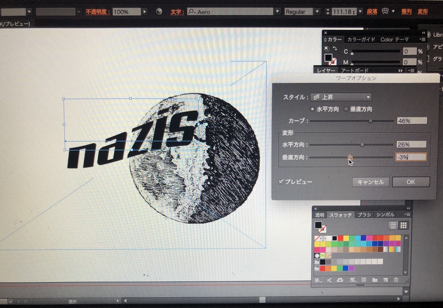Open the 透明 tab
This screenshot has width=443, height=308.
point(320,215)
